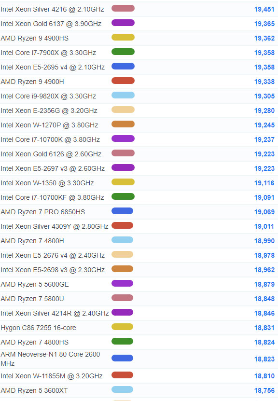Open Intel Xeon E5-2676 v4 entry
This screenshot has width=278, height=401.
tap(53, 255)
